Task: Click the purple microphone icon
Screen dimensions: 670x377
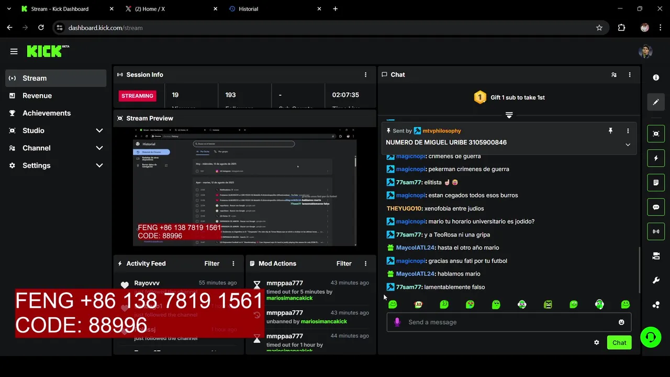Action: 397,322
